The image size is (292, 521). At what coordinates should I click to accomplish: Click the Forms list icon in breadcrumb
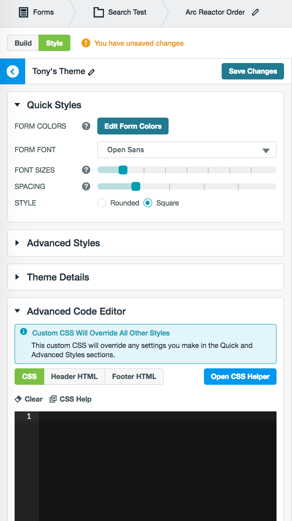pos(23,12)
